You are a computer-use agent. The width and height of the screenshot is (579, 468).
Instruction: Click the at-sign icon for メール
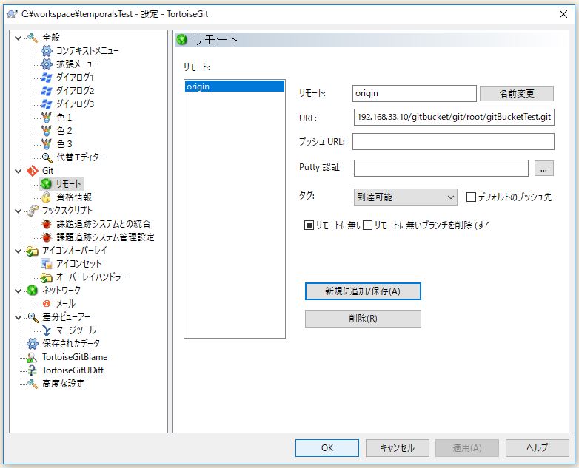pos(47,304)
